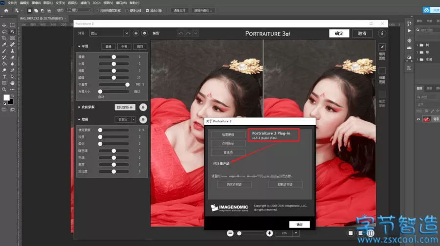Click the check for updates button in About dialog
Viewport: 440px width, 246px height.
point(228,134)
